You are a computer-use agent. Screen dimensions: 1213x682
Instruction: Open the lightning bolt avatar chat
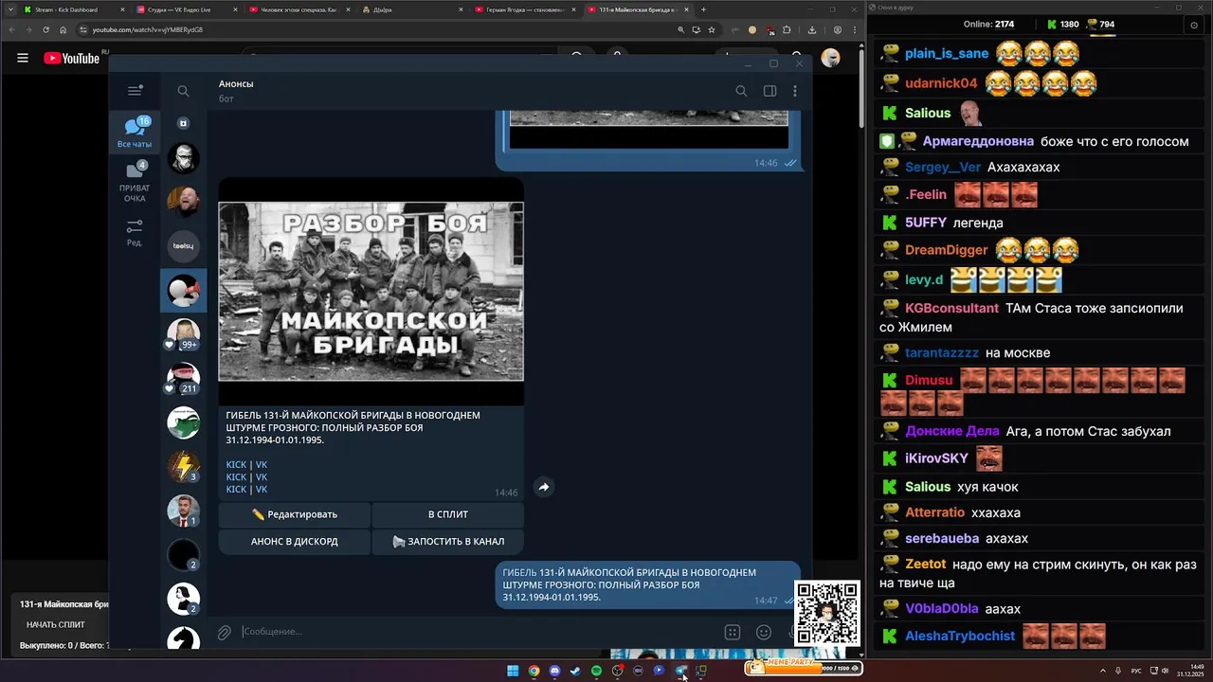(184, 466)
